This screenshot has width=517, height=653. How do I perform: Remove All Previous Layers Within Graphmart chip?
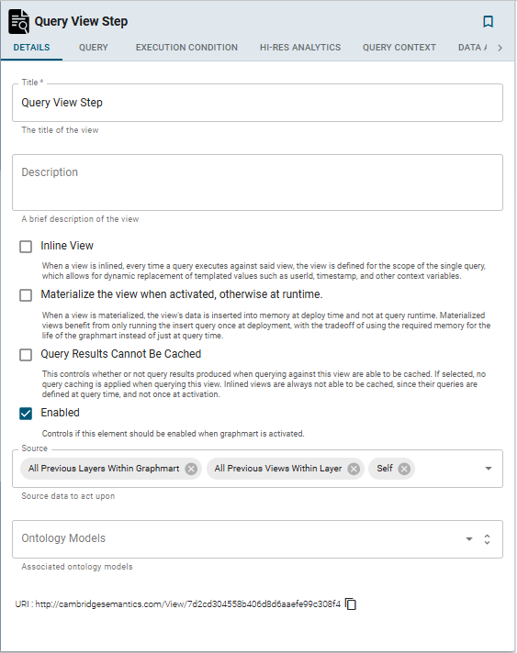tap(191, 469)
